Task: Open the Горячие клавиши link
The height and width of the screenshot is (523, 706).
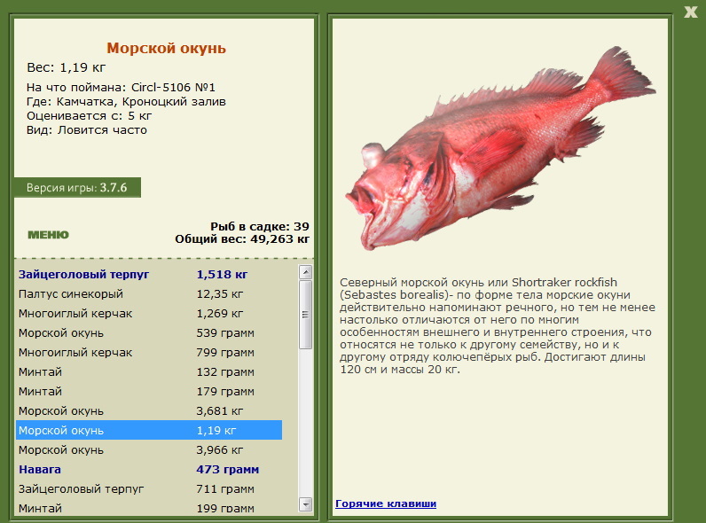Action: [x=386, y=503]
